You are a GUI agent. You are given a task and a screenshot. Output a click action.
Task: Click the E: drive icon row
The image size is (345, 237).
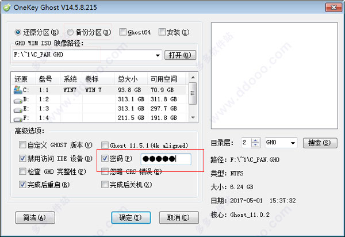(x=18, y=108)
